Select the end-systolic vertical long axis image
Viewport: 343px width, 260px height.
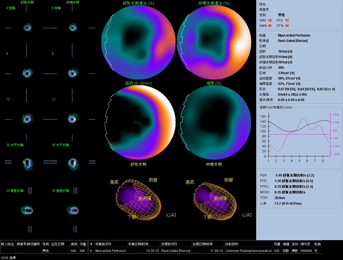(73, 210)
